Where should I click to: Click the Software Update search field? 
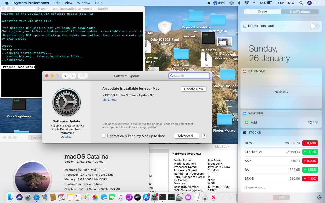[x=189, y=76]
